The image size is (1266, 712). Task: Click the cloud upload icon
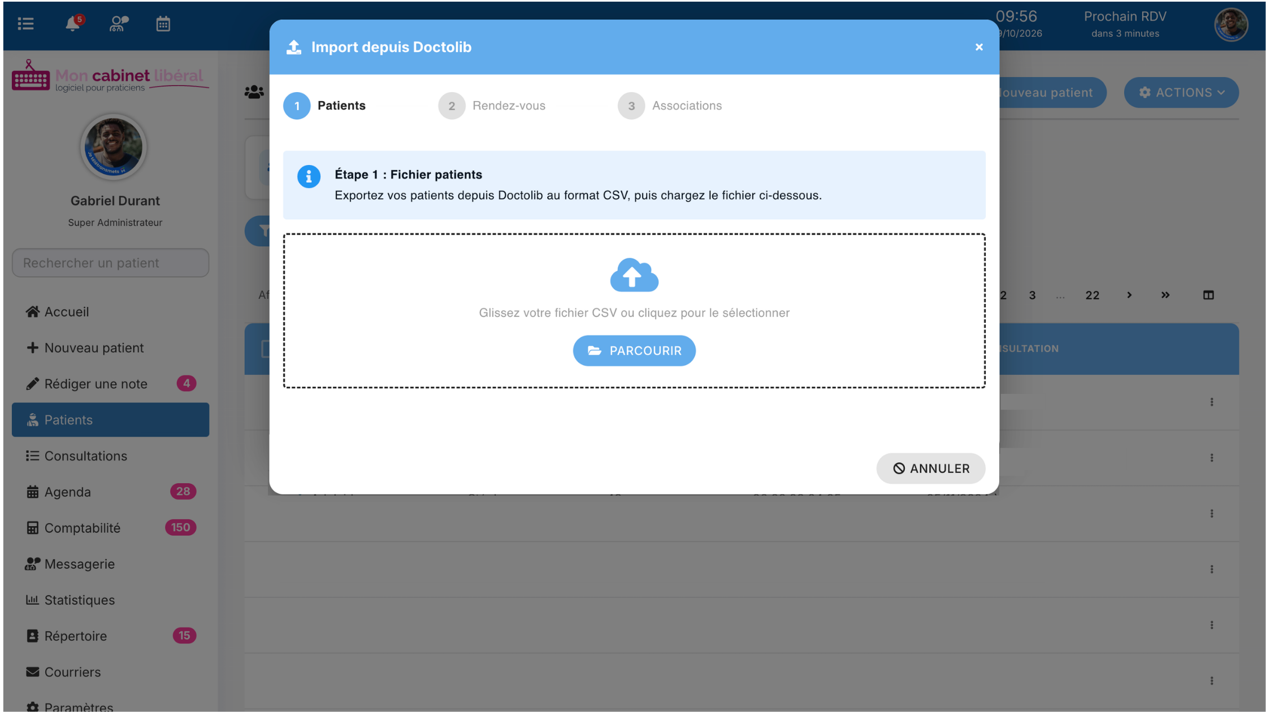click(x=634, y=275)
